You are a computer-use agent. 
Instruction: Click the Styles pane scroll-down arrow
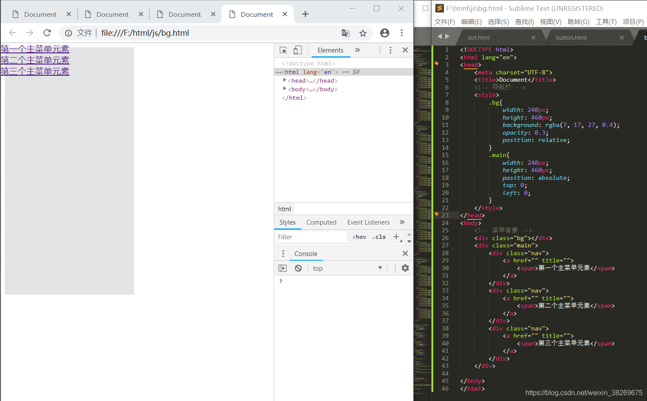click(409, 241)
